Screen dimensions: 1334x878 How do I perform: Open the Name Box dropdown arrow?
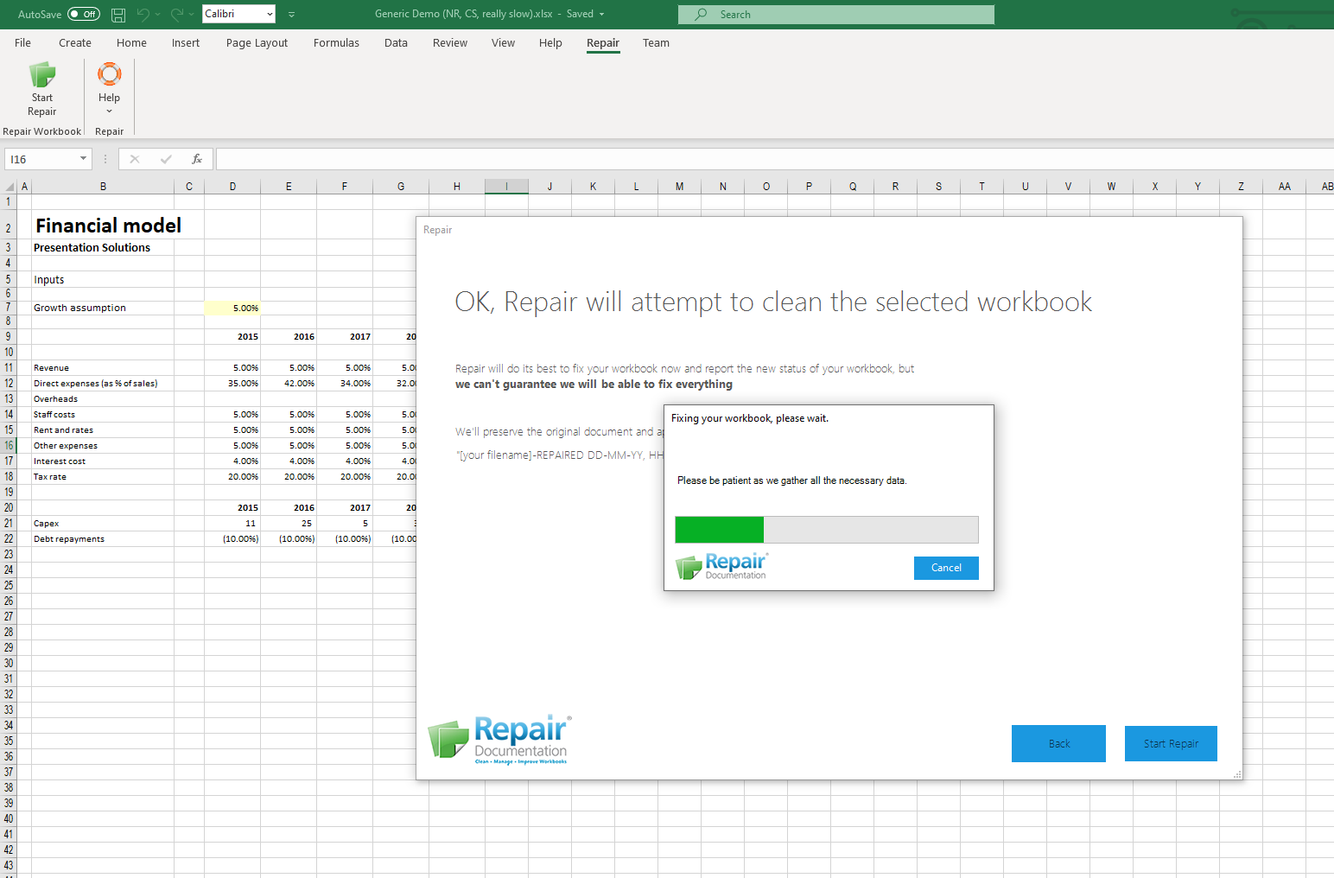click(x=83, y=159)
